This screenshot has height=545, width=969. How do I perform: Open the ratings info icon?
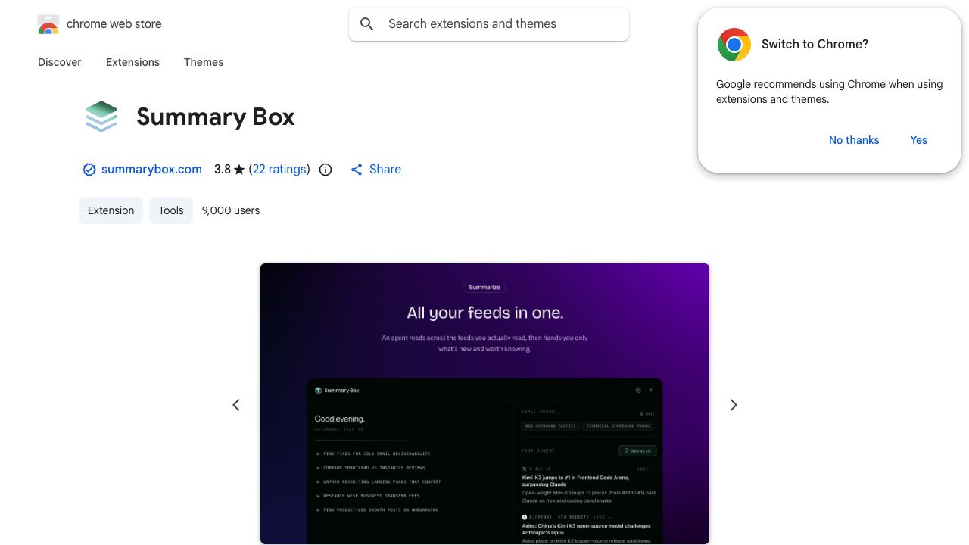click(326, 170)
